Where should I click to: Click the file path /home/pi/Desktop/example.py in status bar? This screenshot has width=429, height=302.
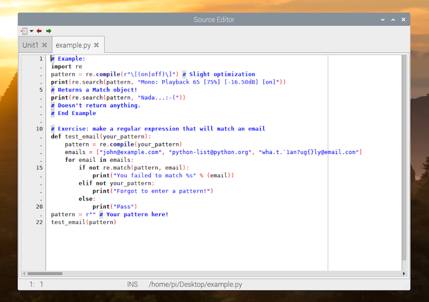pyautogui.click(x=195, y=284)
